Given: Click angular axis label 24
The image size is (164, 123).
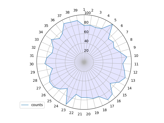Looking at the screenshot, I should pyautogui.click(x=56, y=106).
